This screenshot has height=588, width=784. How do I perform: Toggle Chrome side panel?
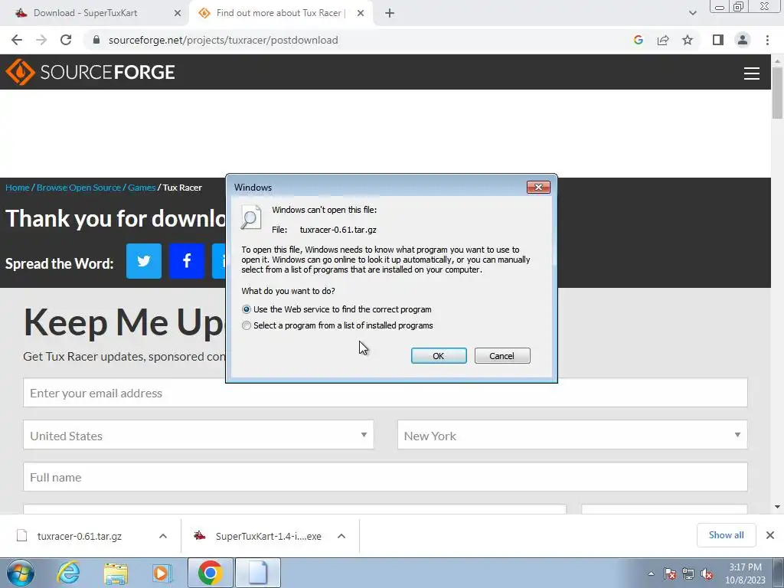click(718, 40)
